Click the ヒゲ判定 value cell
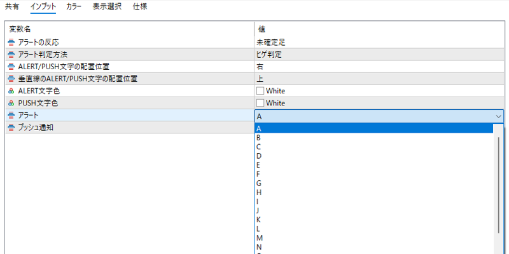This screenshot has width=509, height=254. (x=379, y=55)
